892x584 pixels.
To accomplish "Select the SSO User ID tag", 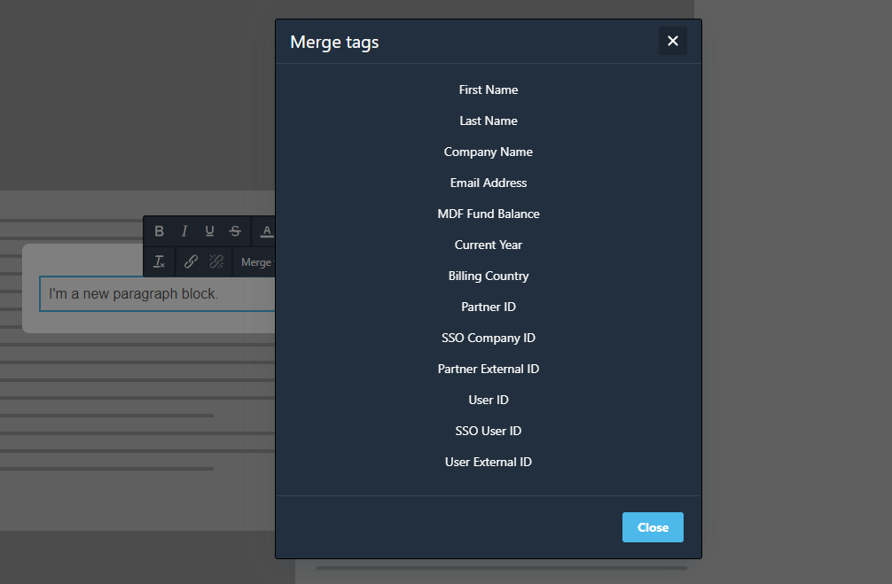I will click(488, 431).
